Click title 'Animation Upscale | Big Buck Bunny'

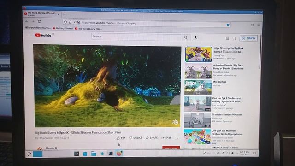tap(228, 67)
